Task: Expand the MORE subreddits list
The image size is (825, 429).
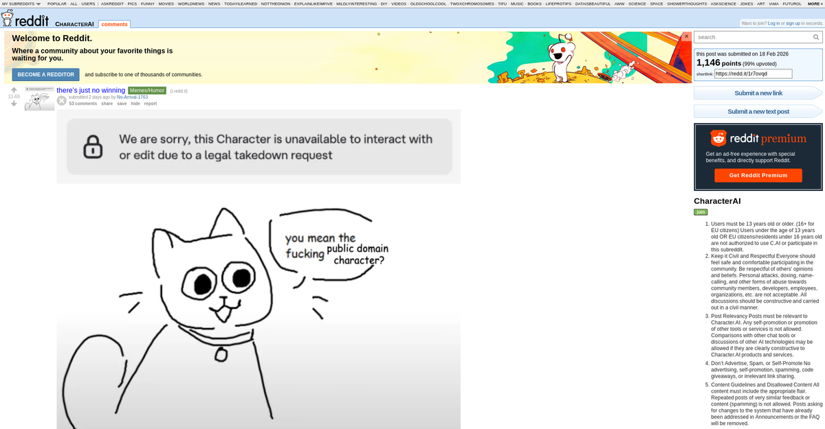Action: (x=815, y=3)
